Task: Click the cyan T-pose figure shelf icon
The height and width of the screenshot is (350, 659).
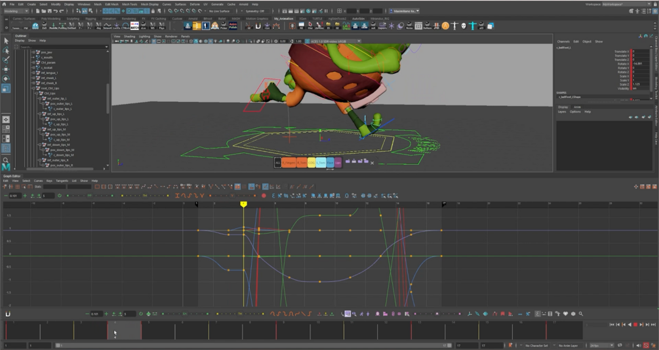Action: [472, 26]
